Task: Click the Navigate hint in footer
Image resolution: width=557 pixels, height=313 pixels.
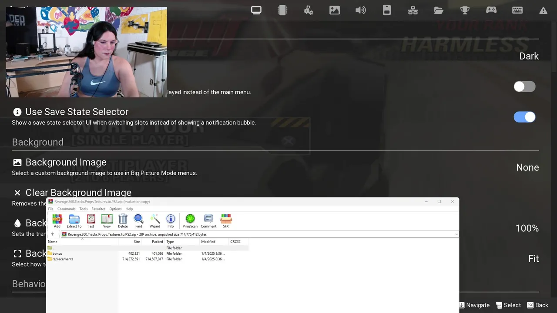Action: pyautogui.click(x=474, y=305)
